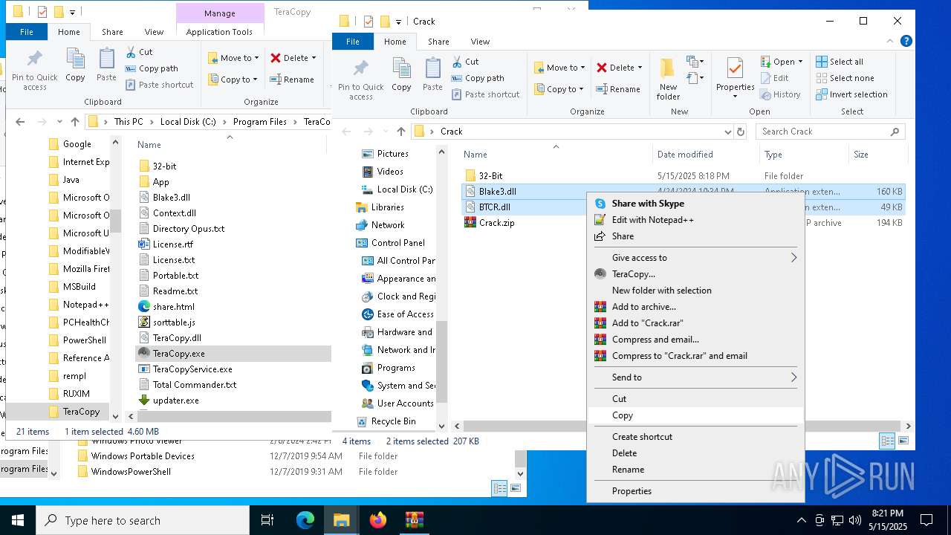Select TeraCopy.exe in the TeraCopy window

click(x=179, y=354)
